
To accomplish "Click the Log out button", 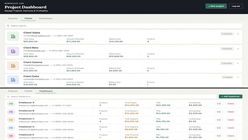I will [x=236, y=6].
